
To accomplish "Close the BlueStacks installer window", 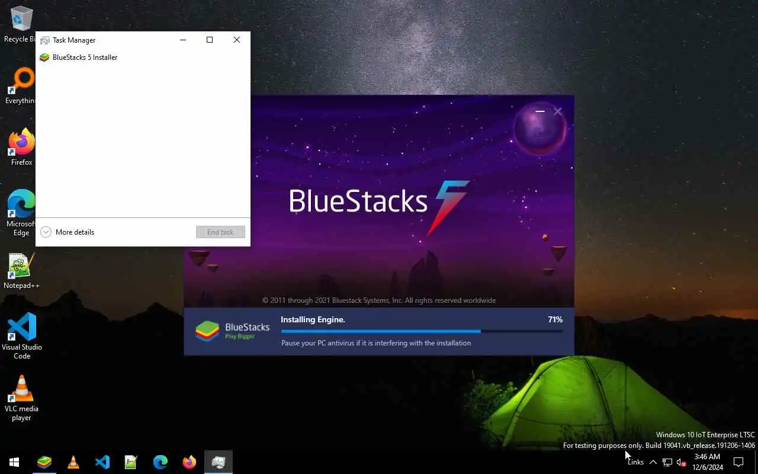I will [x=558, y=111].
